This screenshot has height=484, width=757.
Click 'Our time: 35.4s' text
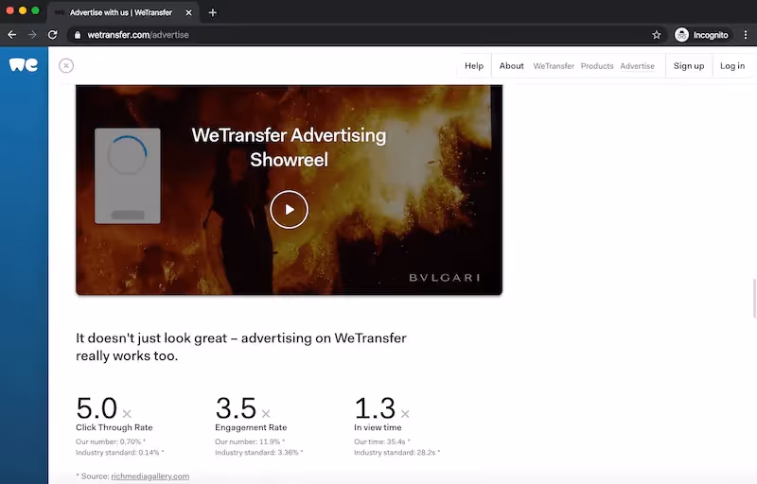382,441
